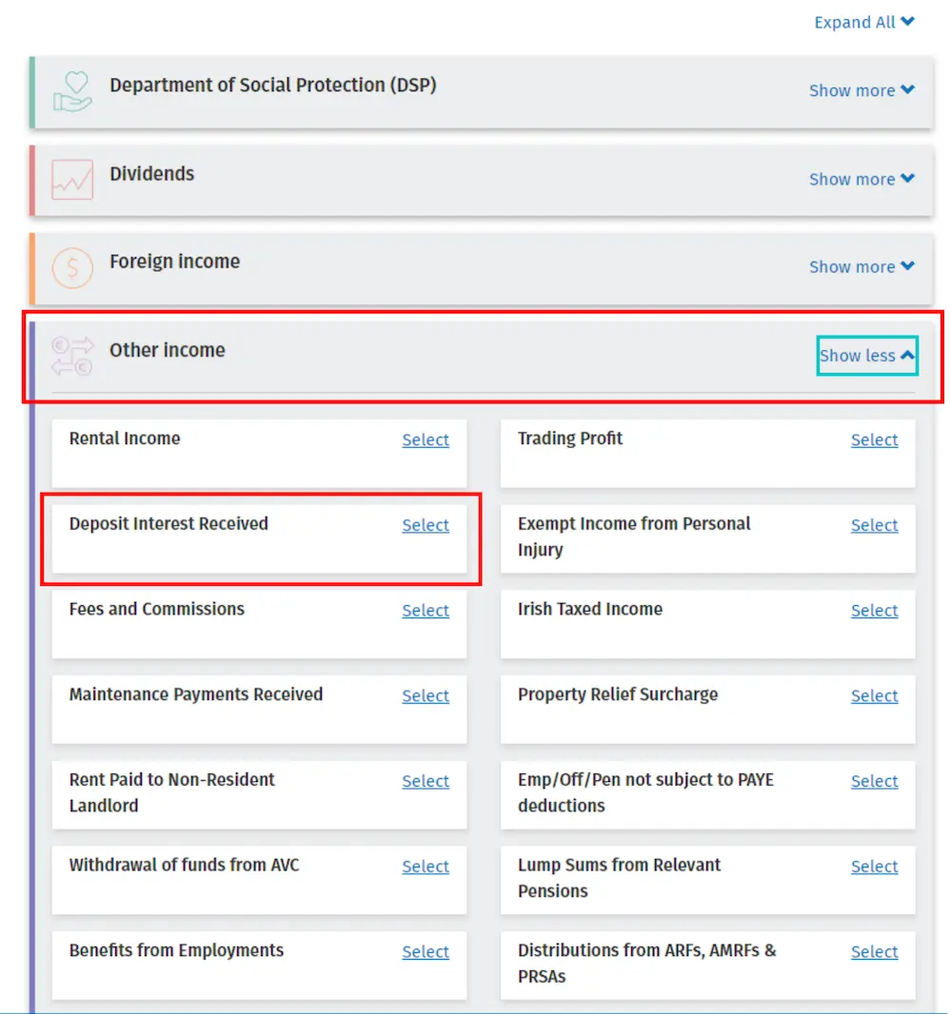Select Trading Profit
Screen dimensions: 950x1014
(x=874, y=439)
